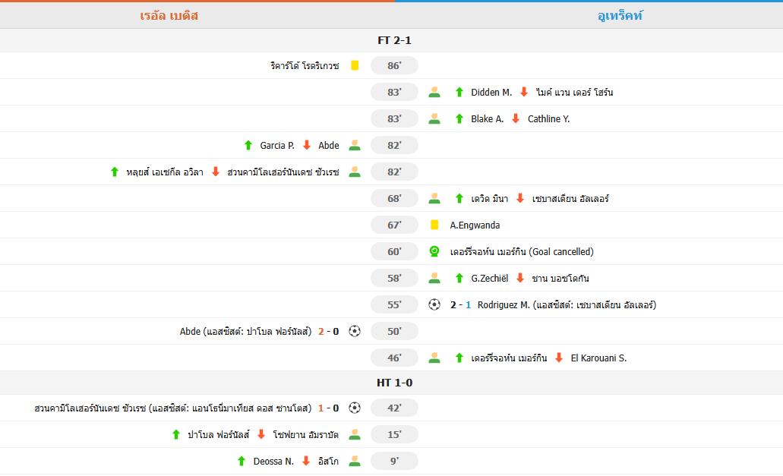Click green up arrow beside Garcia P.
The width and height of the screenshot is (783, 476).
click(x=248, y=145)
